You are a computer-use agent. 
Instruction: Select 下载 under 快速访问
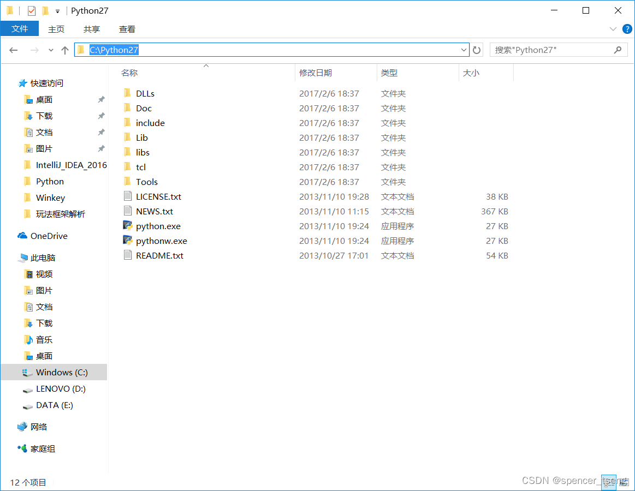pyautogui.click(x=54, y=116)
